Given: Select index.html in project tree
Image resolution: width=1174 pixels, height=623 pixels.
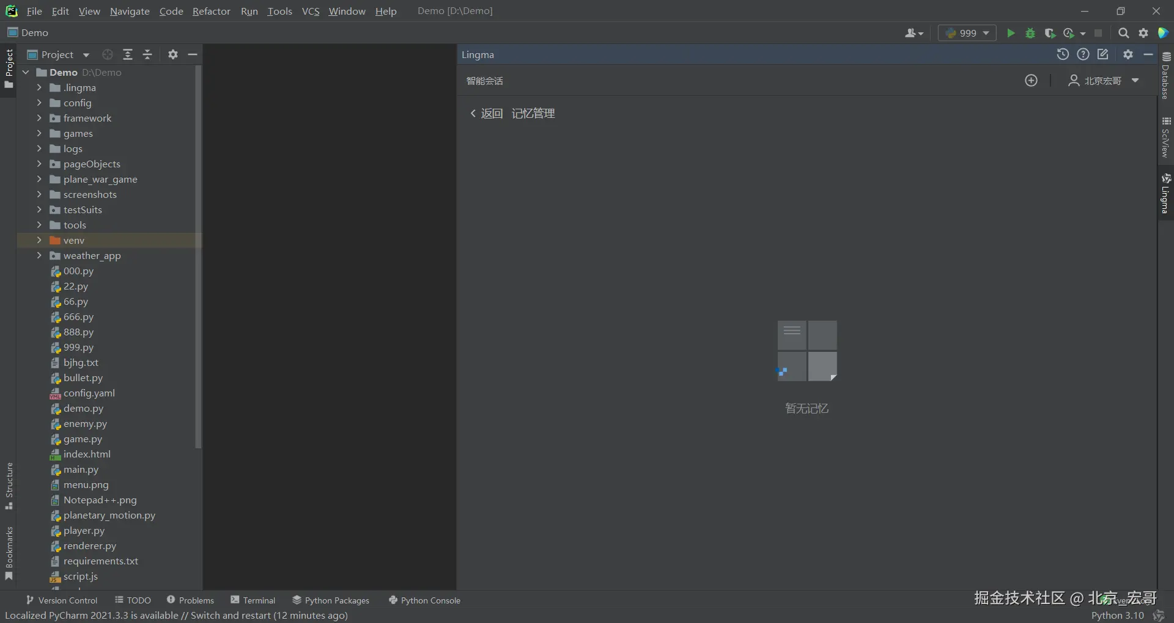Looking at the screenshot, I should coord(87,454).
